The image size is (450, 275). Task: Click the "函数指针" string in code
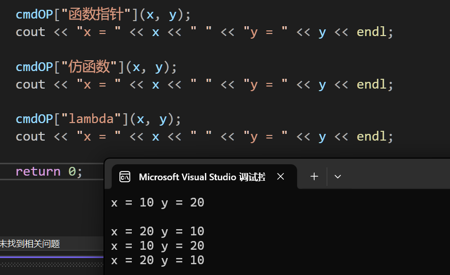(x=96, y=14)
